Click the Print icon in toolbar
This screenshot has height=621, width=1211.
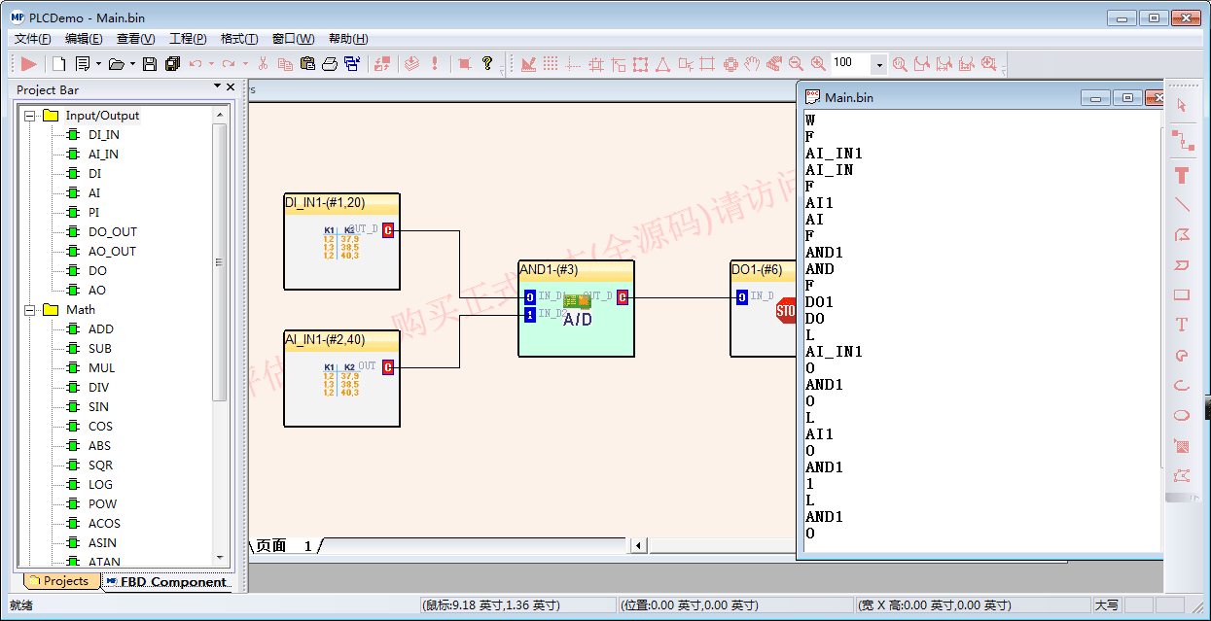pos(330,64)
